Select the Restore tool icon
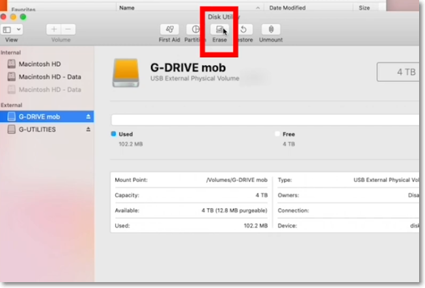 click(243, 29)
